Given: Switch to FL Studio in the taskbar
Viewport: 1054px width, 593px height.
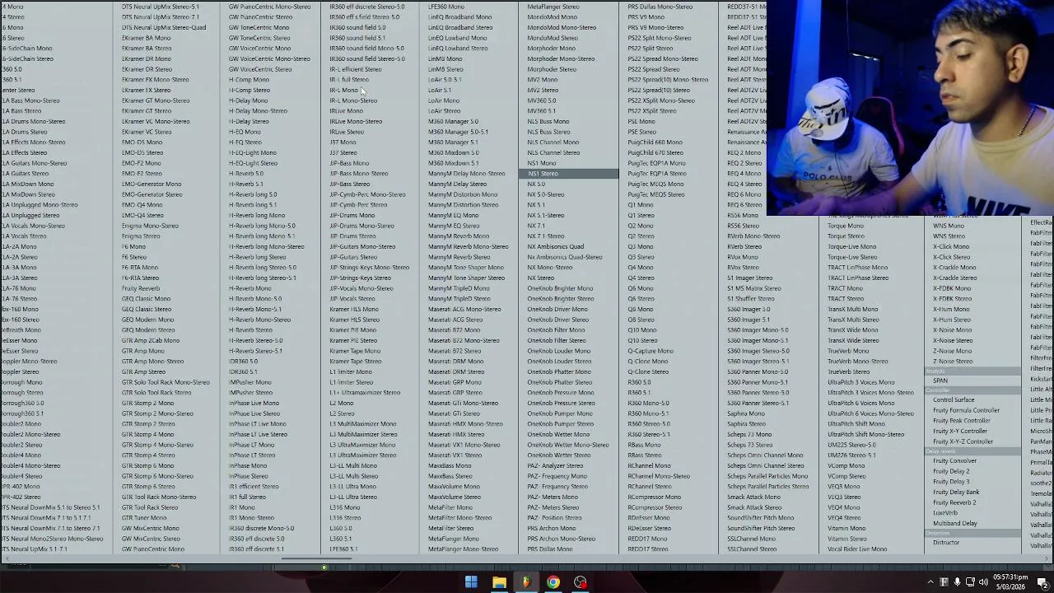Looking at the screenshot, I should pos(526,582).
